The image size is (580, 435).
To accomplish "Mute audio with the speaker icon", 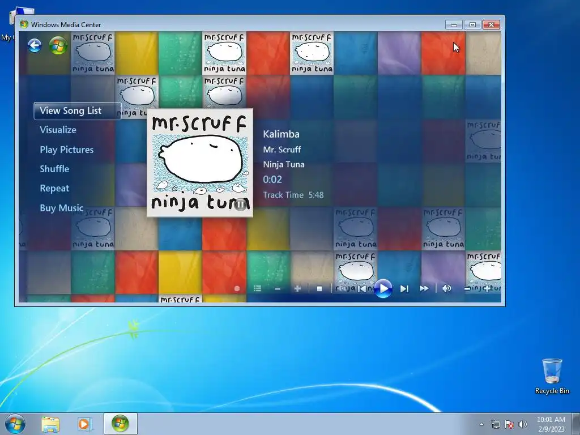I will point(446,288).
